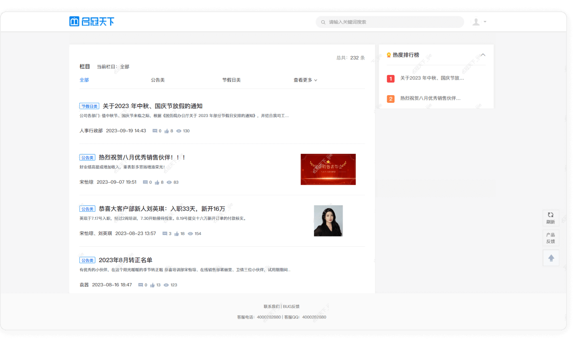Viewport: 580px width, 345px height.
Task: Switch to the 节假日类 category tab
Action: (231, 80)
